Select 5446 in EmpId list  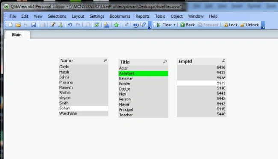[x=201, y=114]
